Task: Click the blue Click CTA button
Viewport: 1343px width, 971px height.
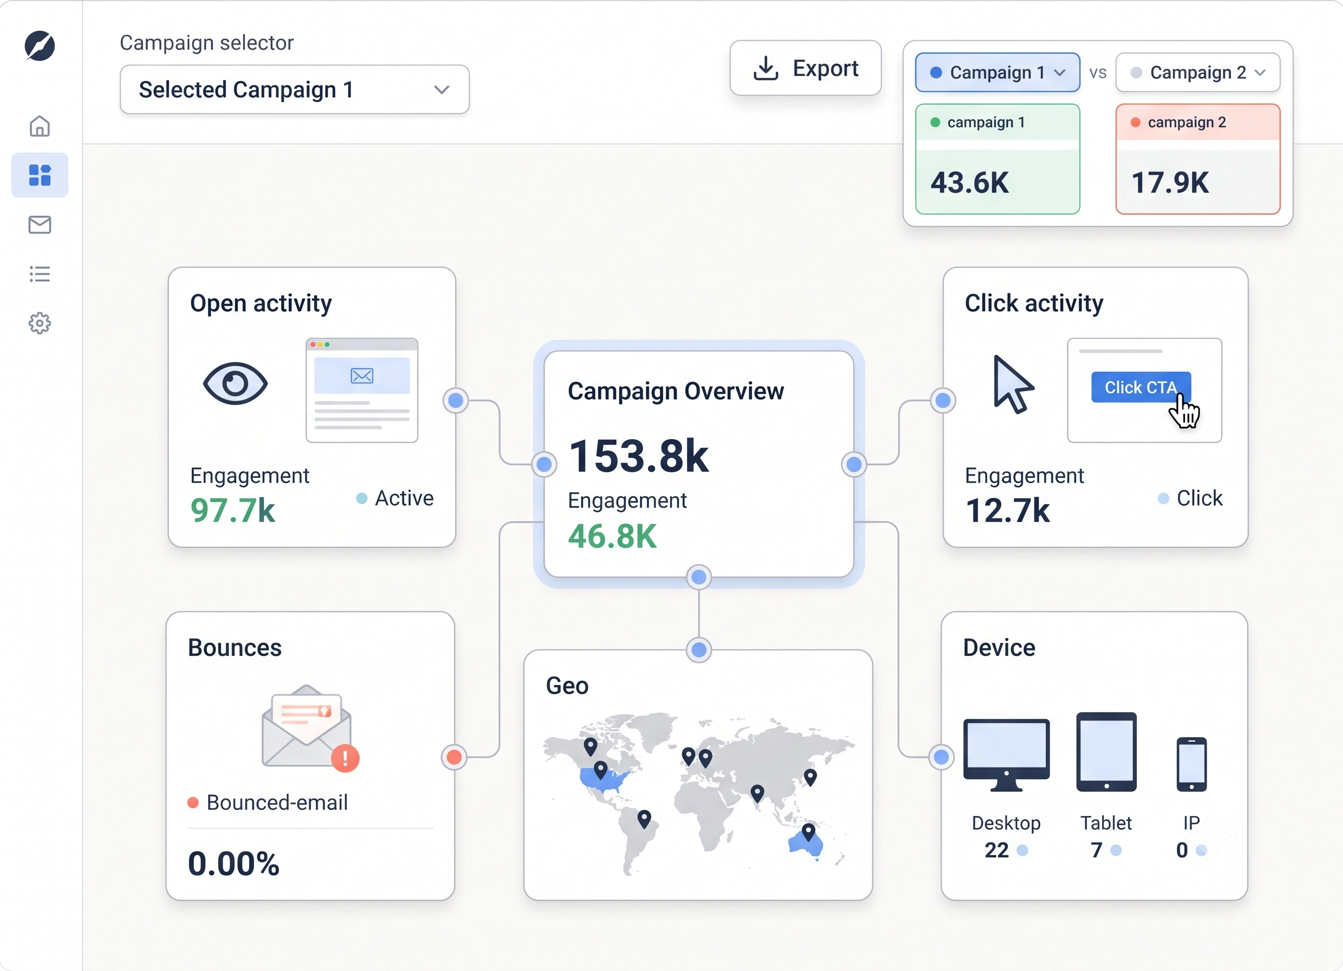Action: [1140, 387]
